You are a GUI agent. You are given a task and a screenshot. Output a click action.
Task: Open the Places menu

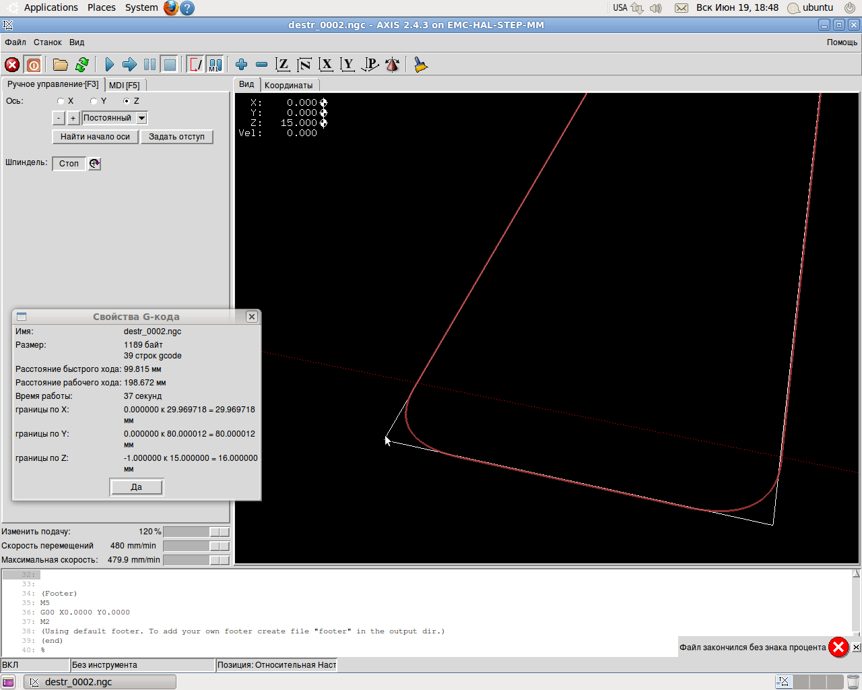click(x=102, y=8)
